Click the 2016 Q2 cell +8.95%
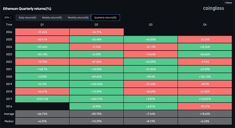Screen dimensions: 235x128 point(96,106)
